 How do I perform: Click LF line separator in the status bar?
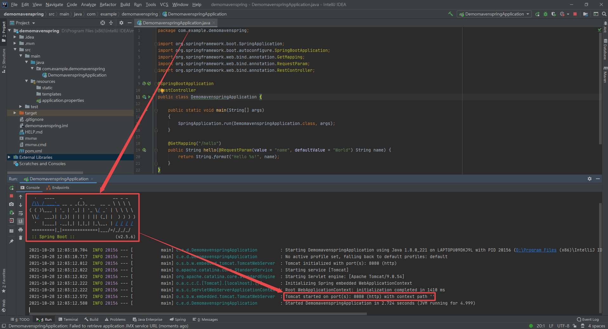click(551, 326)
